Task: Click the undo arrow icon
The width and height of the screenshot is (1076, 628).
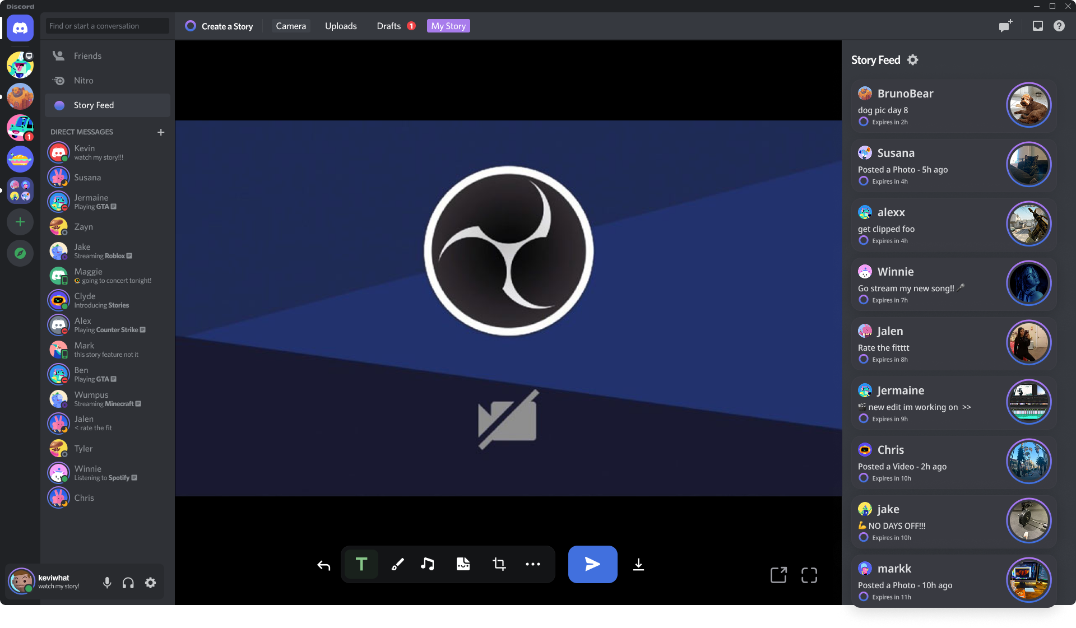Action: click(x=323, y=565)
